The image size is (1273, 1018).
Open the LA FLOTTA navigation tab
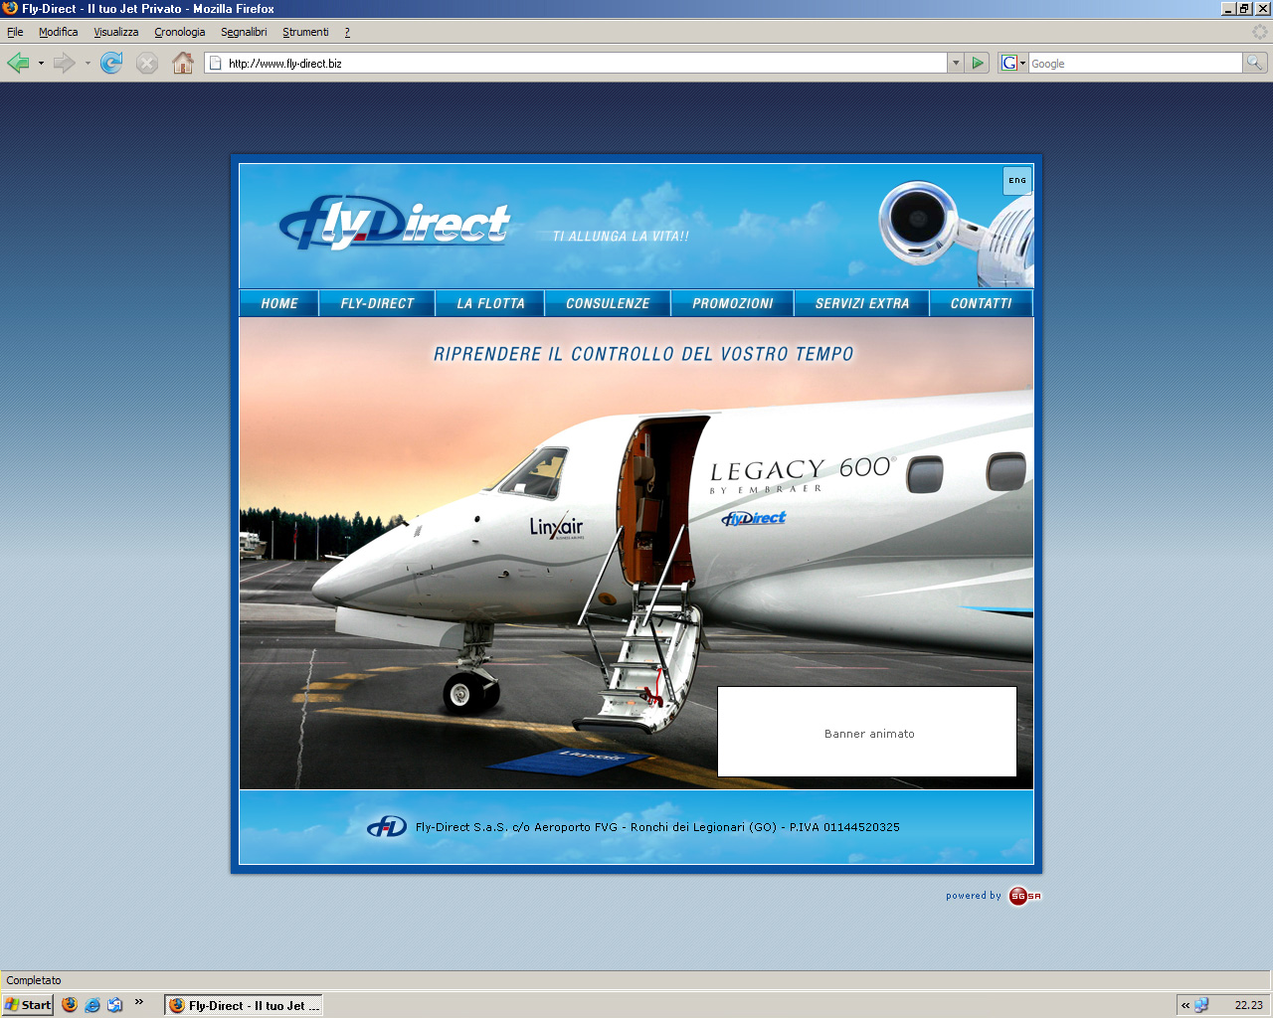(490, 303)
